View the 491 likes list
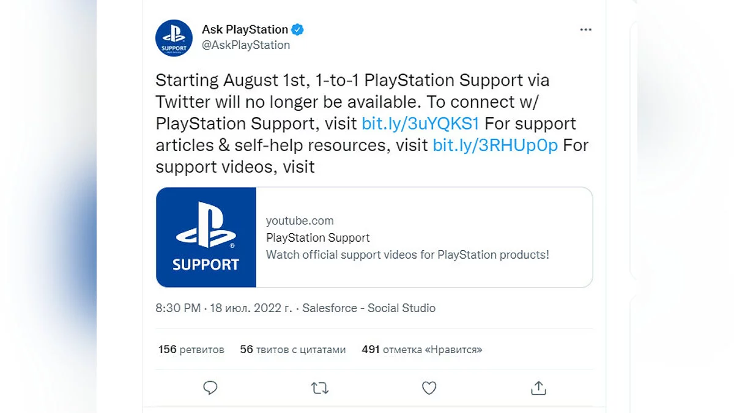 click(422, 350)
